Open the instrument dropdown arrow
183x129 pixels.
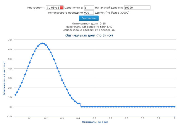(61, 8)
